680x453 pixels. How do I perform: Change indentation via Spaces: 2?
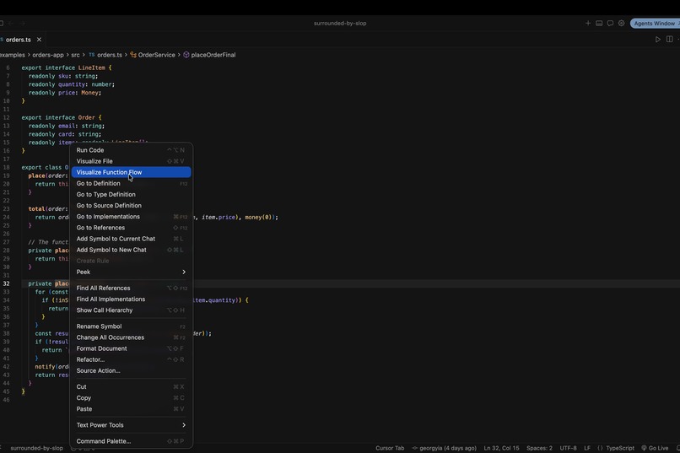coord(539,448)
